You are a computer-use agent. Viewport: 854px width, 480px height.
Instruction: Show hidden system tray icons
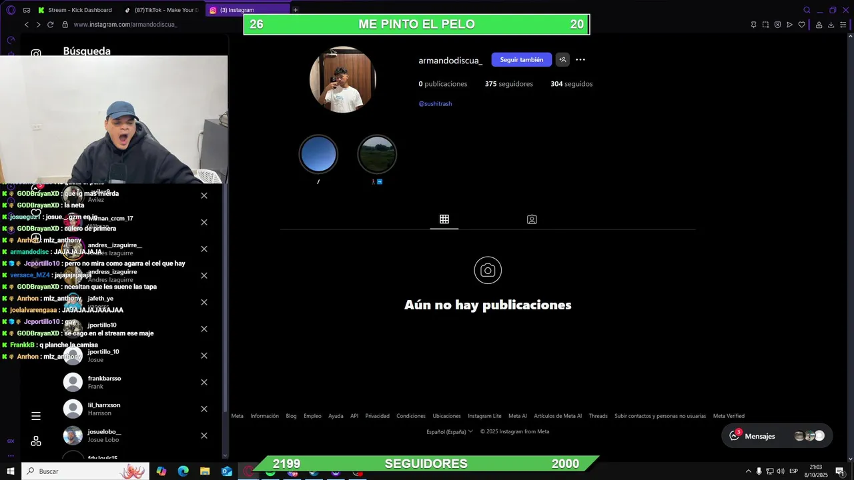click(x=748, y=471)
